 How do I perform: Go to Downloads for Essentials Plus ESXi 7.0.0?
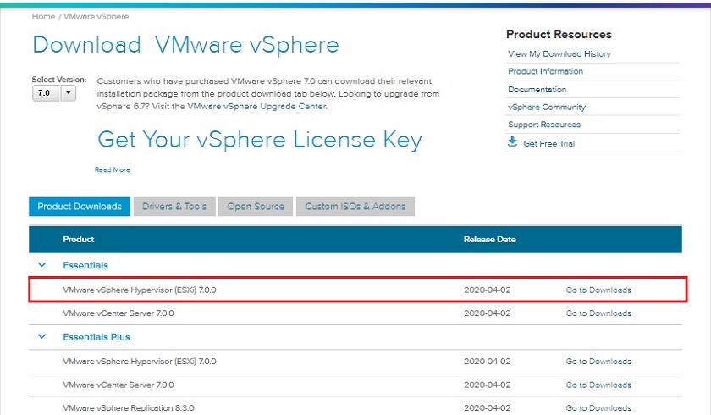point(598,362)
